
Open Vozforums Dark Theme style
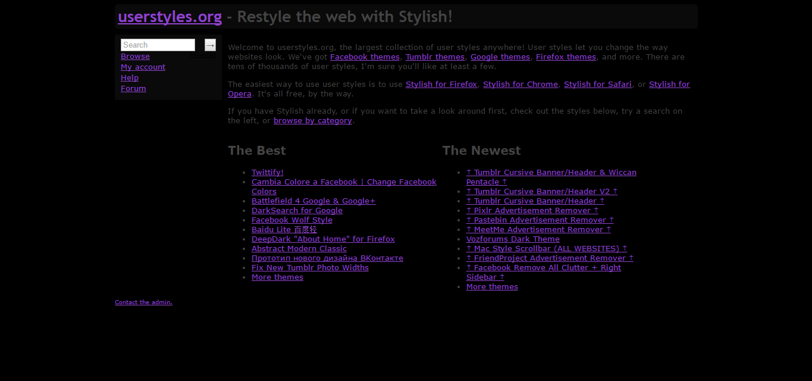pyautogui.click(x=513, y=239)
